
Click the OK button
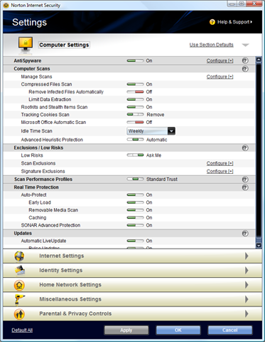(178, 331)
